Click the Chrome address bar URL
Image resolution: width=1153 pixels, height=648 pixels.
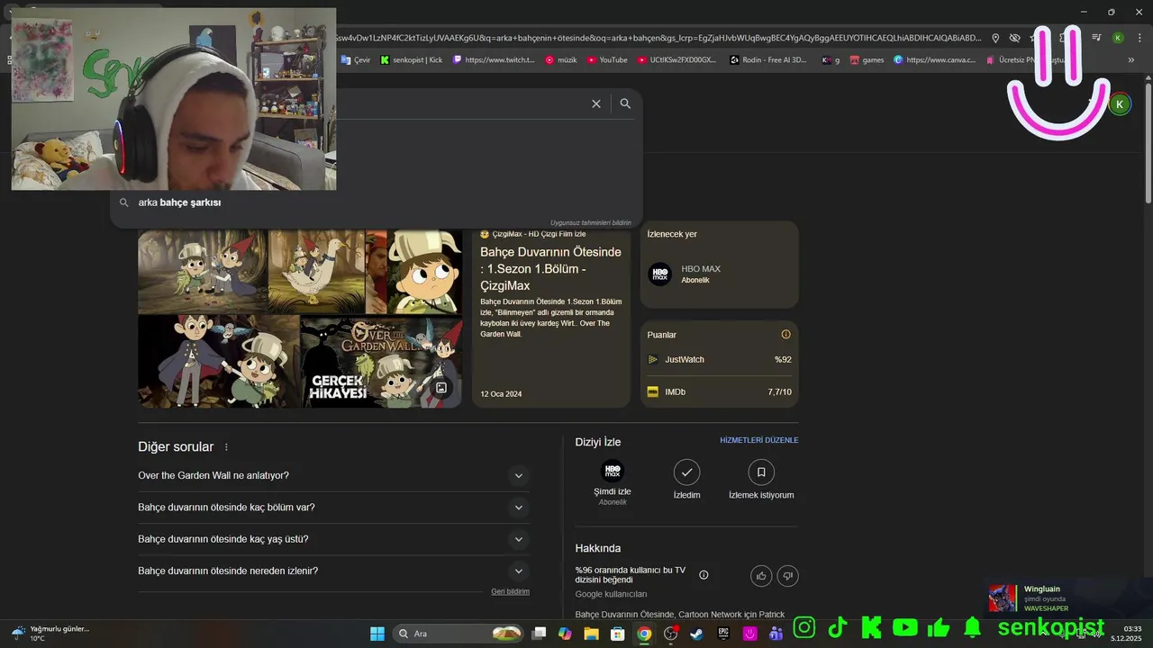pos(658,38)
